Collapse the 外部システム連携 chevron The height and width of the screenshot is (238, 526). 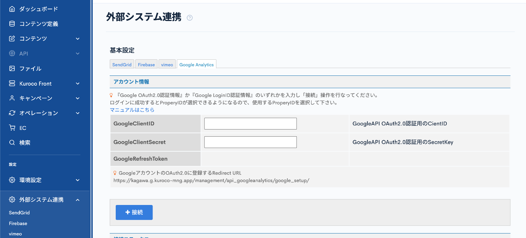point(78,200)
